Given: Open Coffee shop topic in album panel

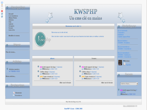Looking at the screenshot, I should 44,72.
